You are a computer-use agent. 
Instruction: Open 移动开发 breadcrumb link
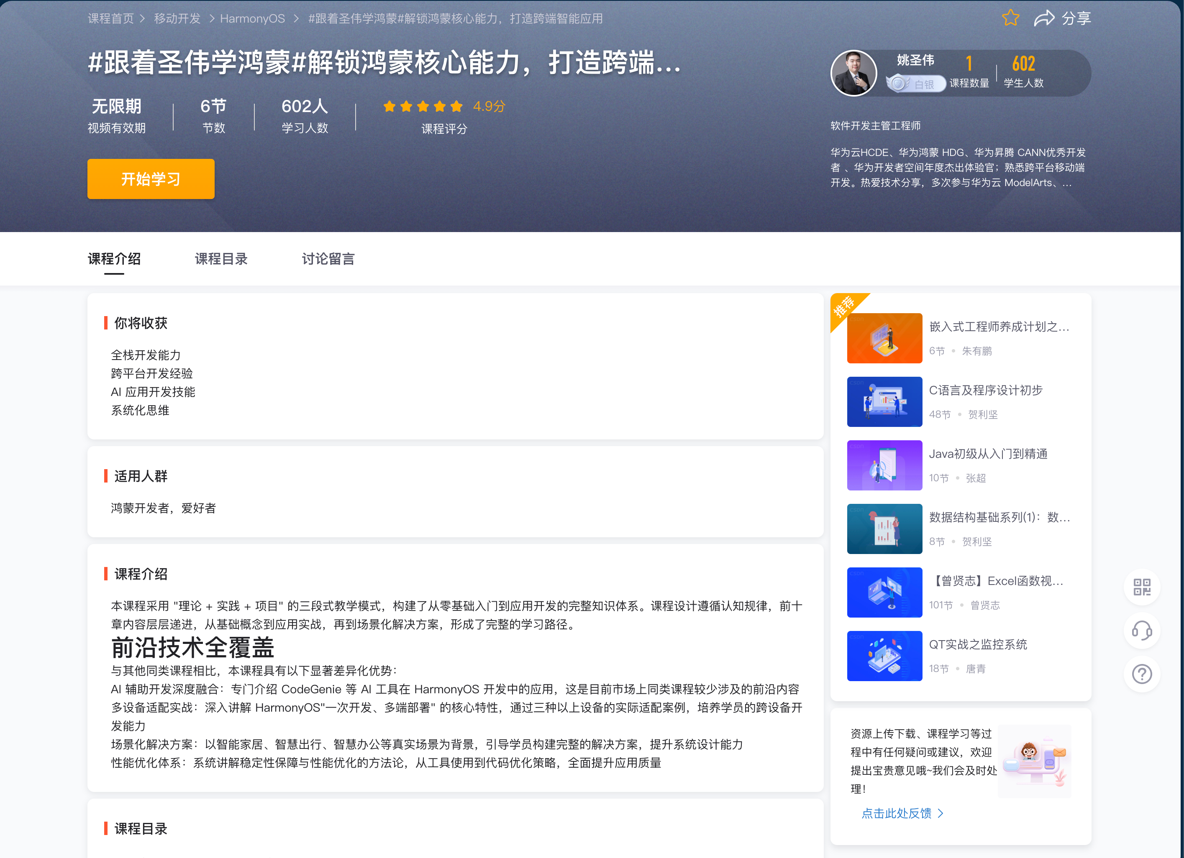[177, 19]
